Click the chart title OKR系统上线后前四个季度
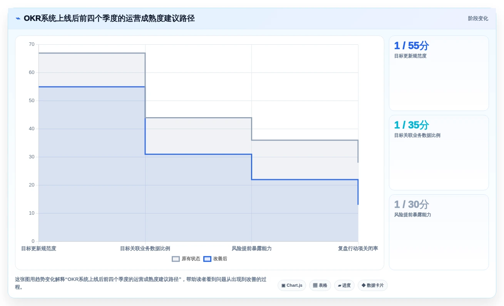This screenshot has height=306, width=504. click(x=109, y=18)
